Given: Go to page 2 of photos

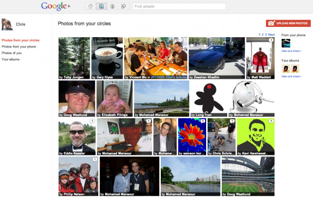Looking at the screenshot, I should click(262, 35).
